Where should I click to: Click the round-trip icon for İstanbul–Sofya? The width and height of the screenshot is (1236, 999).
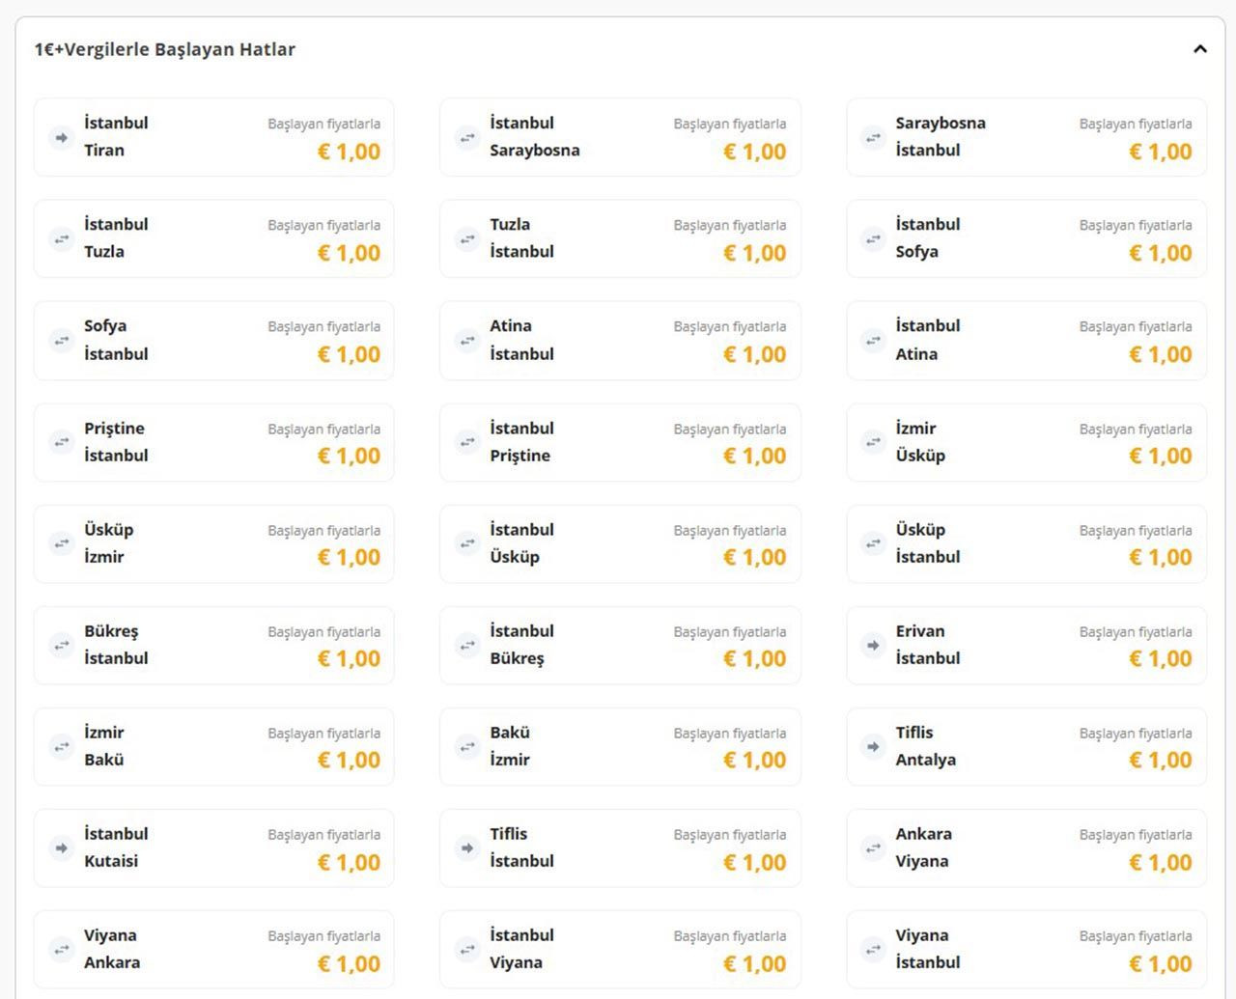873,239
